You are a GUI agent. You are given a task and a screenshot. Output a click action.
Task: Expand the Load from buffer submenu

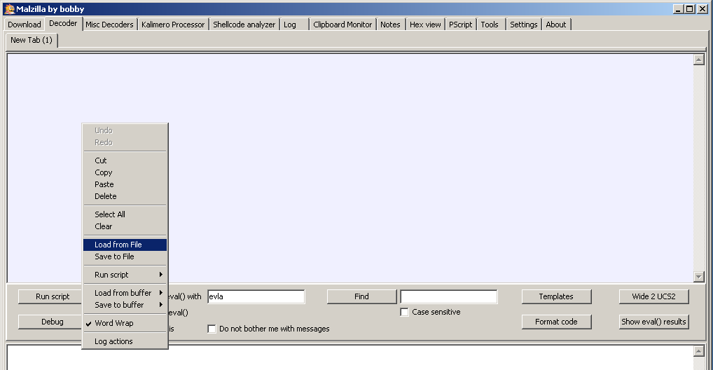125,293
